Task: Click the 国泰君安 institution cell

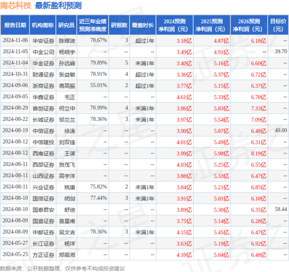Action: (x=43, y=210)
